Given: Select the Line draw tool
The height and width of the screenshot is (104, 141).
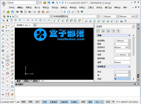Looking at the screenshot, I should point(12,27).
